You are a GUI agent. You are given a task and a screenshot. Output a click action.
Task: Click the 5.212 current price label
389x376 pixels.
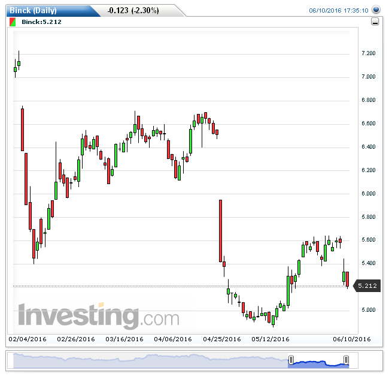[367, 286]
